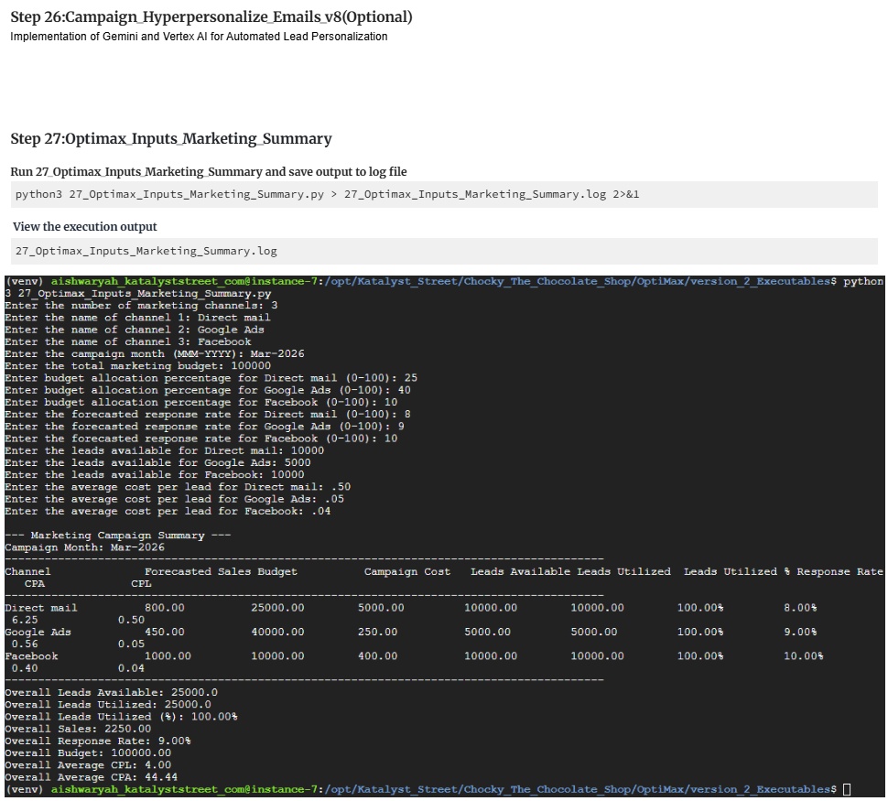
Task: Click the Google Ads CPA value 0.56
Action: [x=25, y=644]
